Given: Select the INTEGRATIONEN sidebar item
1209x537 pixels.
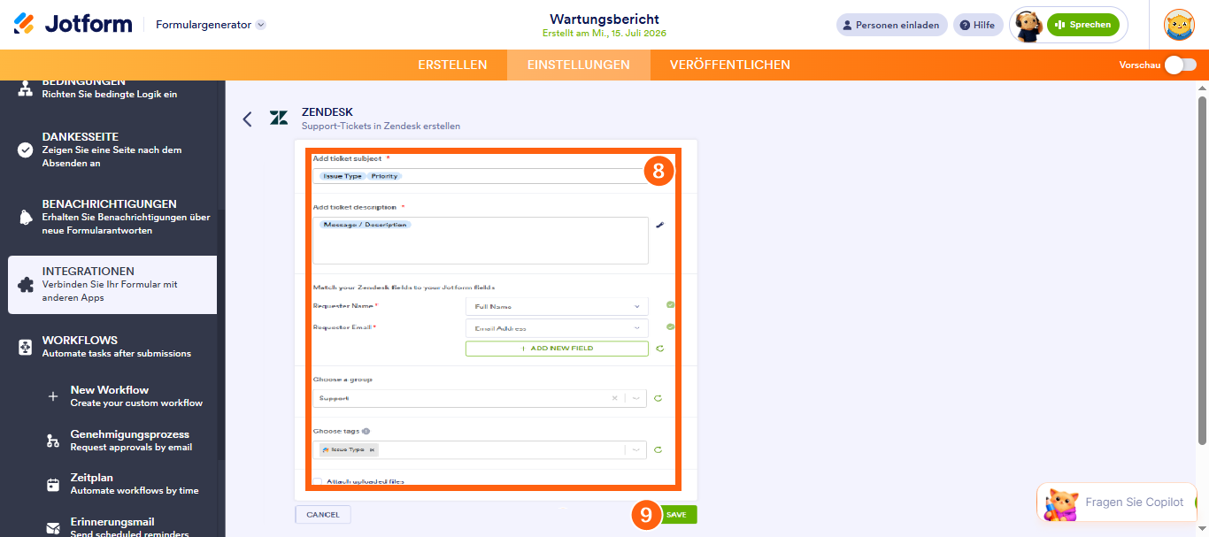Looking at the screenshot, I should pos(112,285).
